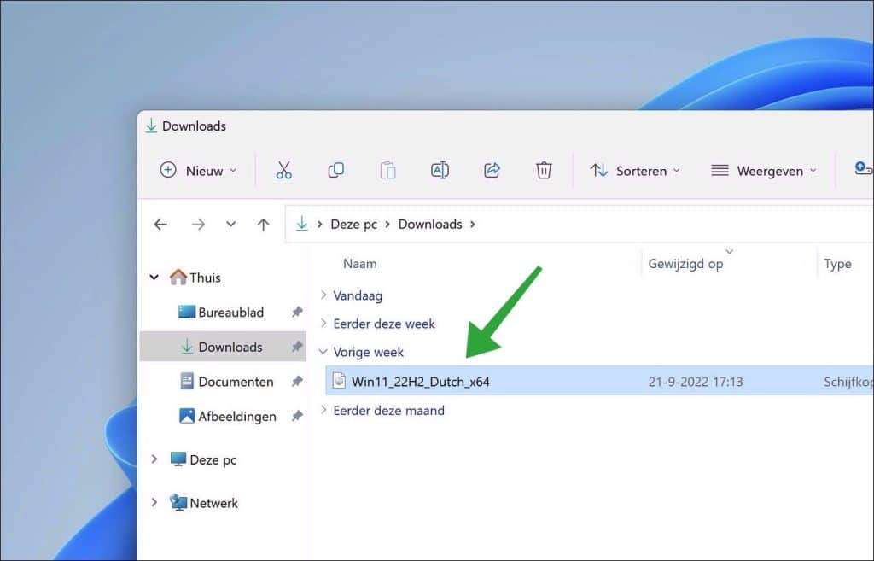The height and width of the screenshot is (561, 874).
Task: Open the Nieuw menu
Action: click(x=197, y=170)
